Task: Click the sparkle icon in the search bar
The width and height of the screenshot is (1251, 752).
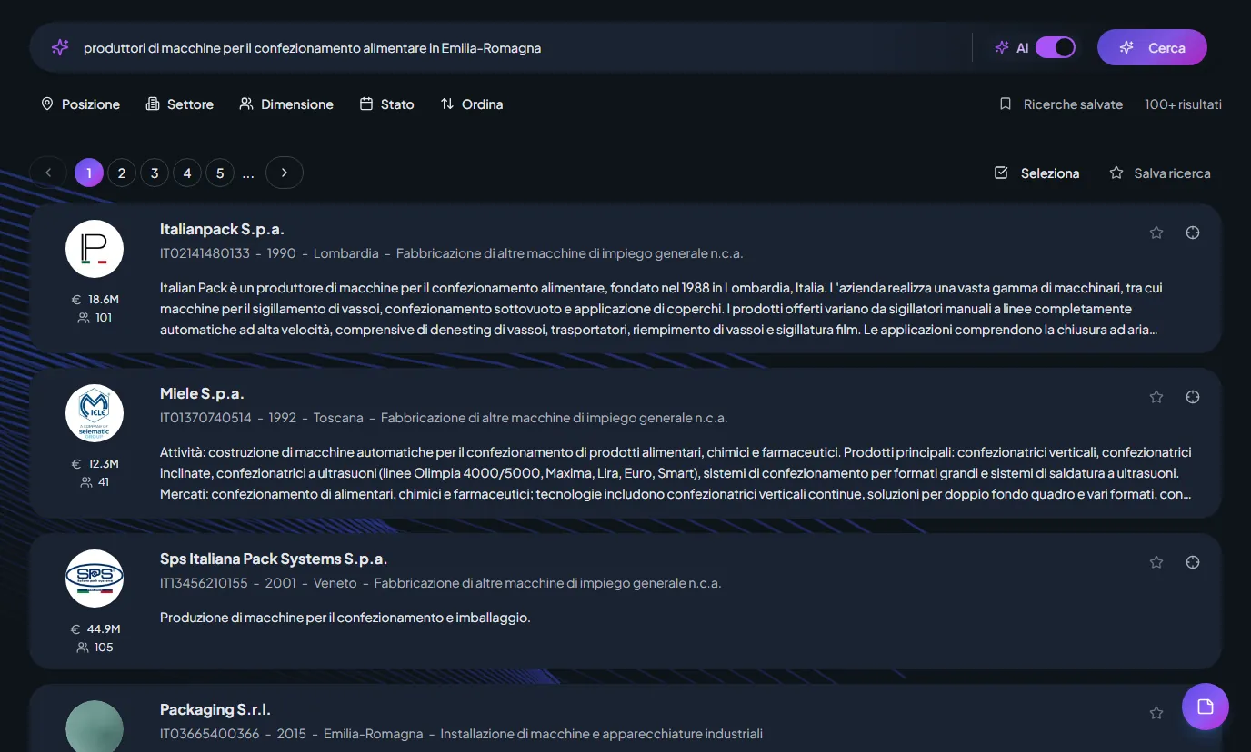Action: tap(60, 47)
